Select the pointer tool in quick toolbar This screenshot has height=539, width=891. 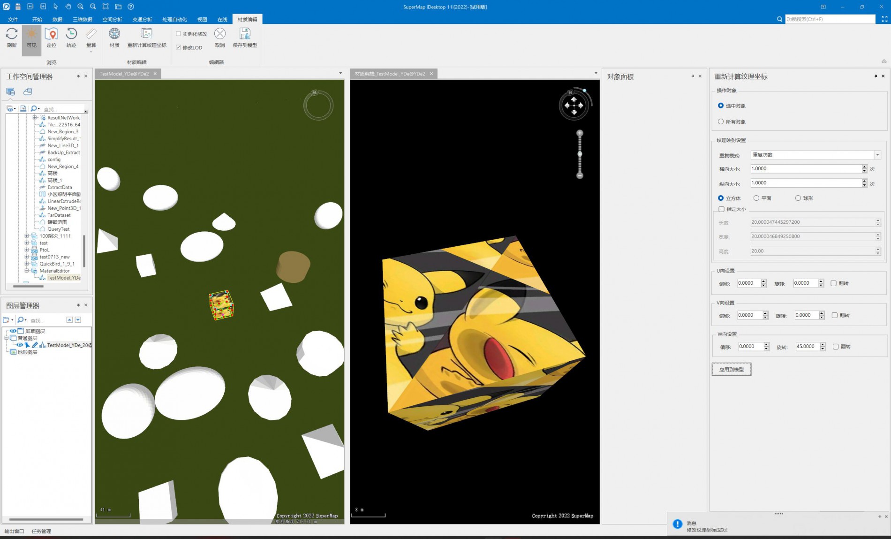55,7
